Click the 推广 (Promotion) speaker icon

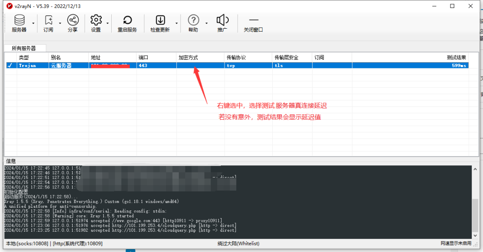[223, 23]
